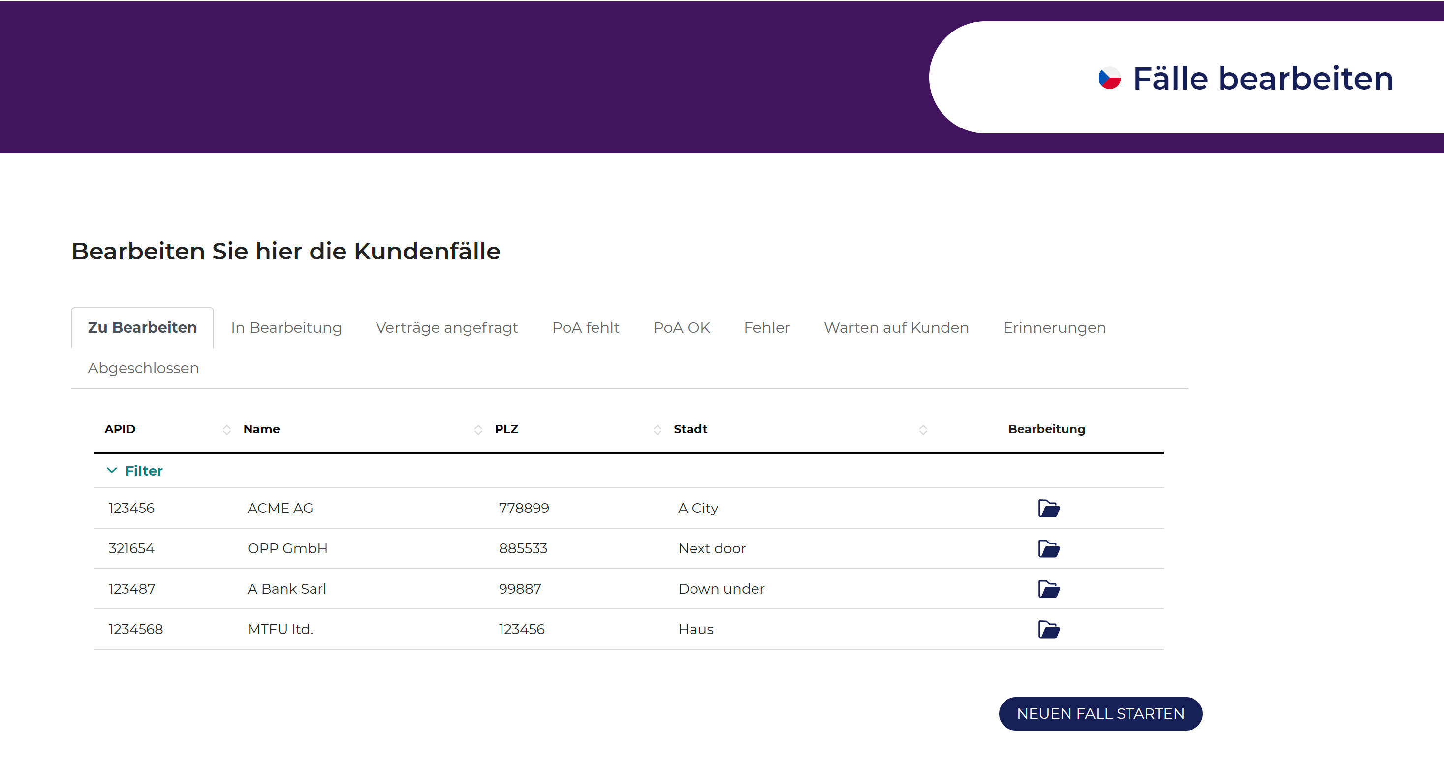The image size is (1444, 767).
Task: Select the ACME AG name cell
Action: pyautogui.click(x=280, y=508)
